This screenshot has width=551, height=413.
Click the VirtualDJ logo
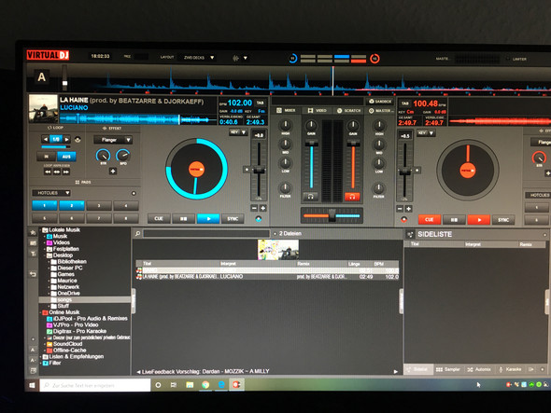click(48, 55)
